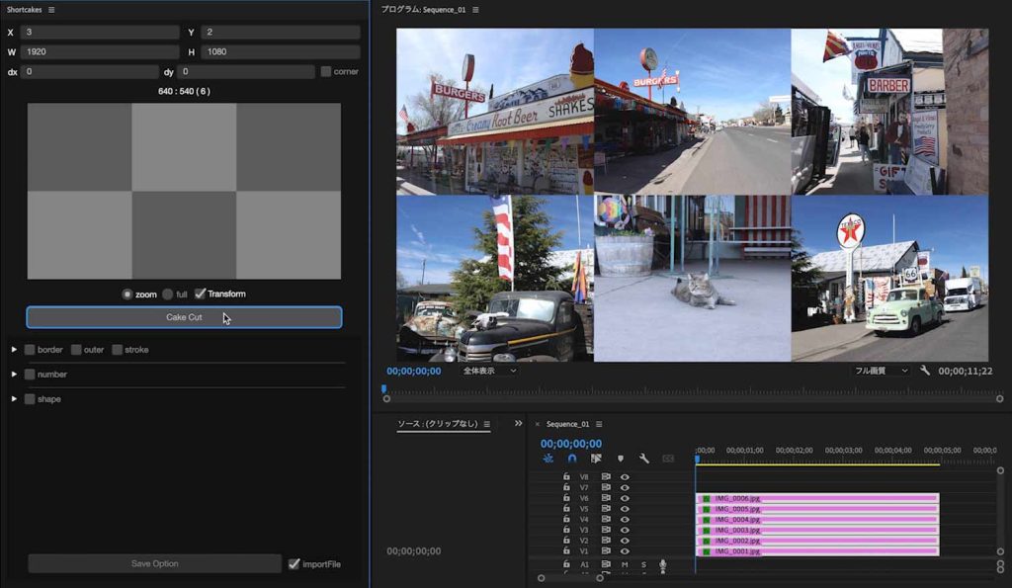Open the playback quality dropdown

[x=882, y=371]
